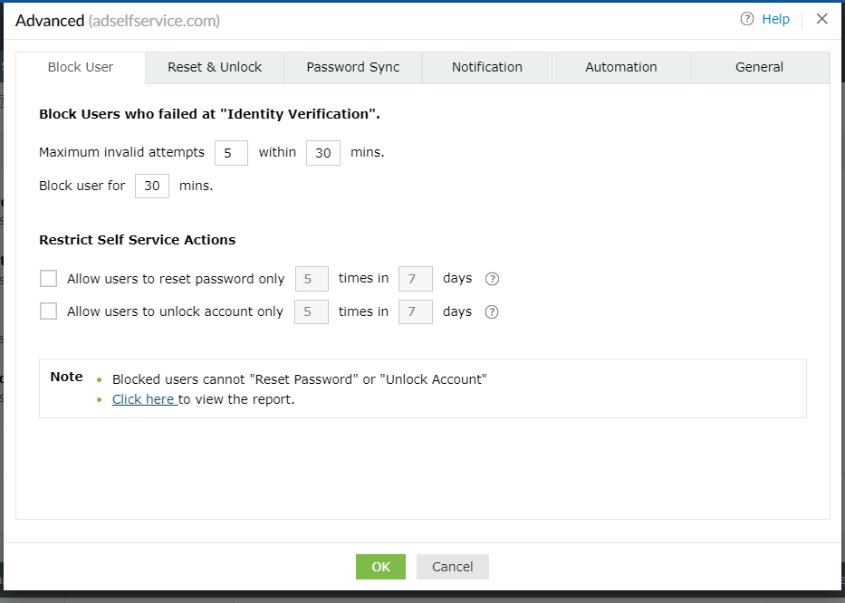Select the Automation tab
The image size is (845, 603).
[621, 67]
